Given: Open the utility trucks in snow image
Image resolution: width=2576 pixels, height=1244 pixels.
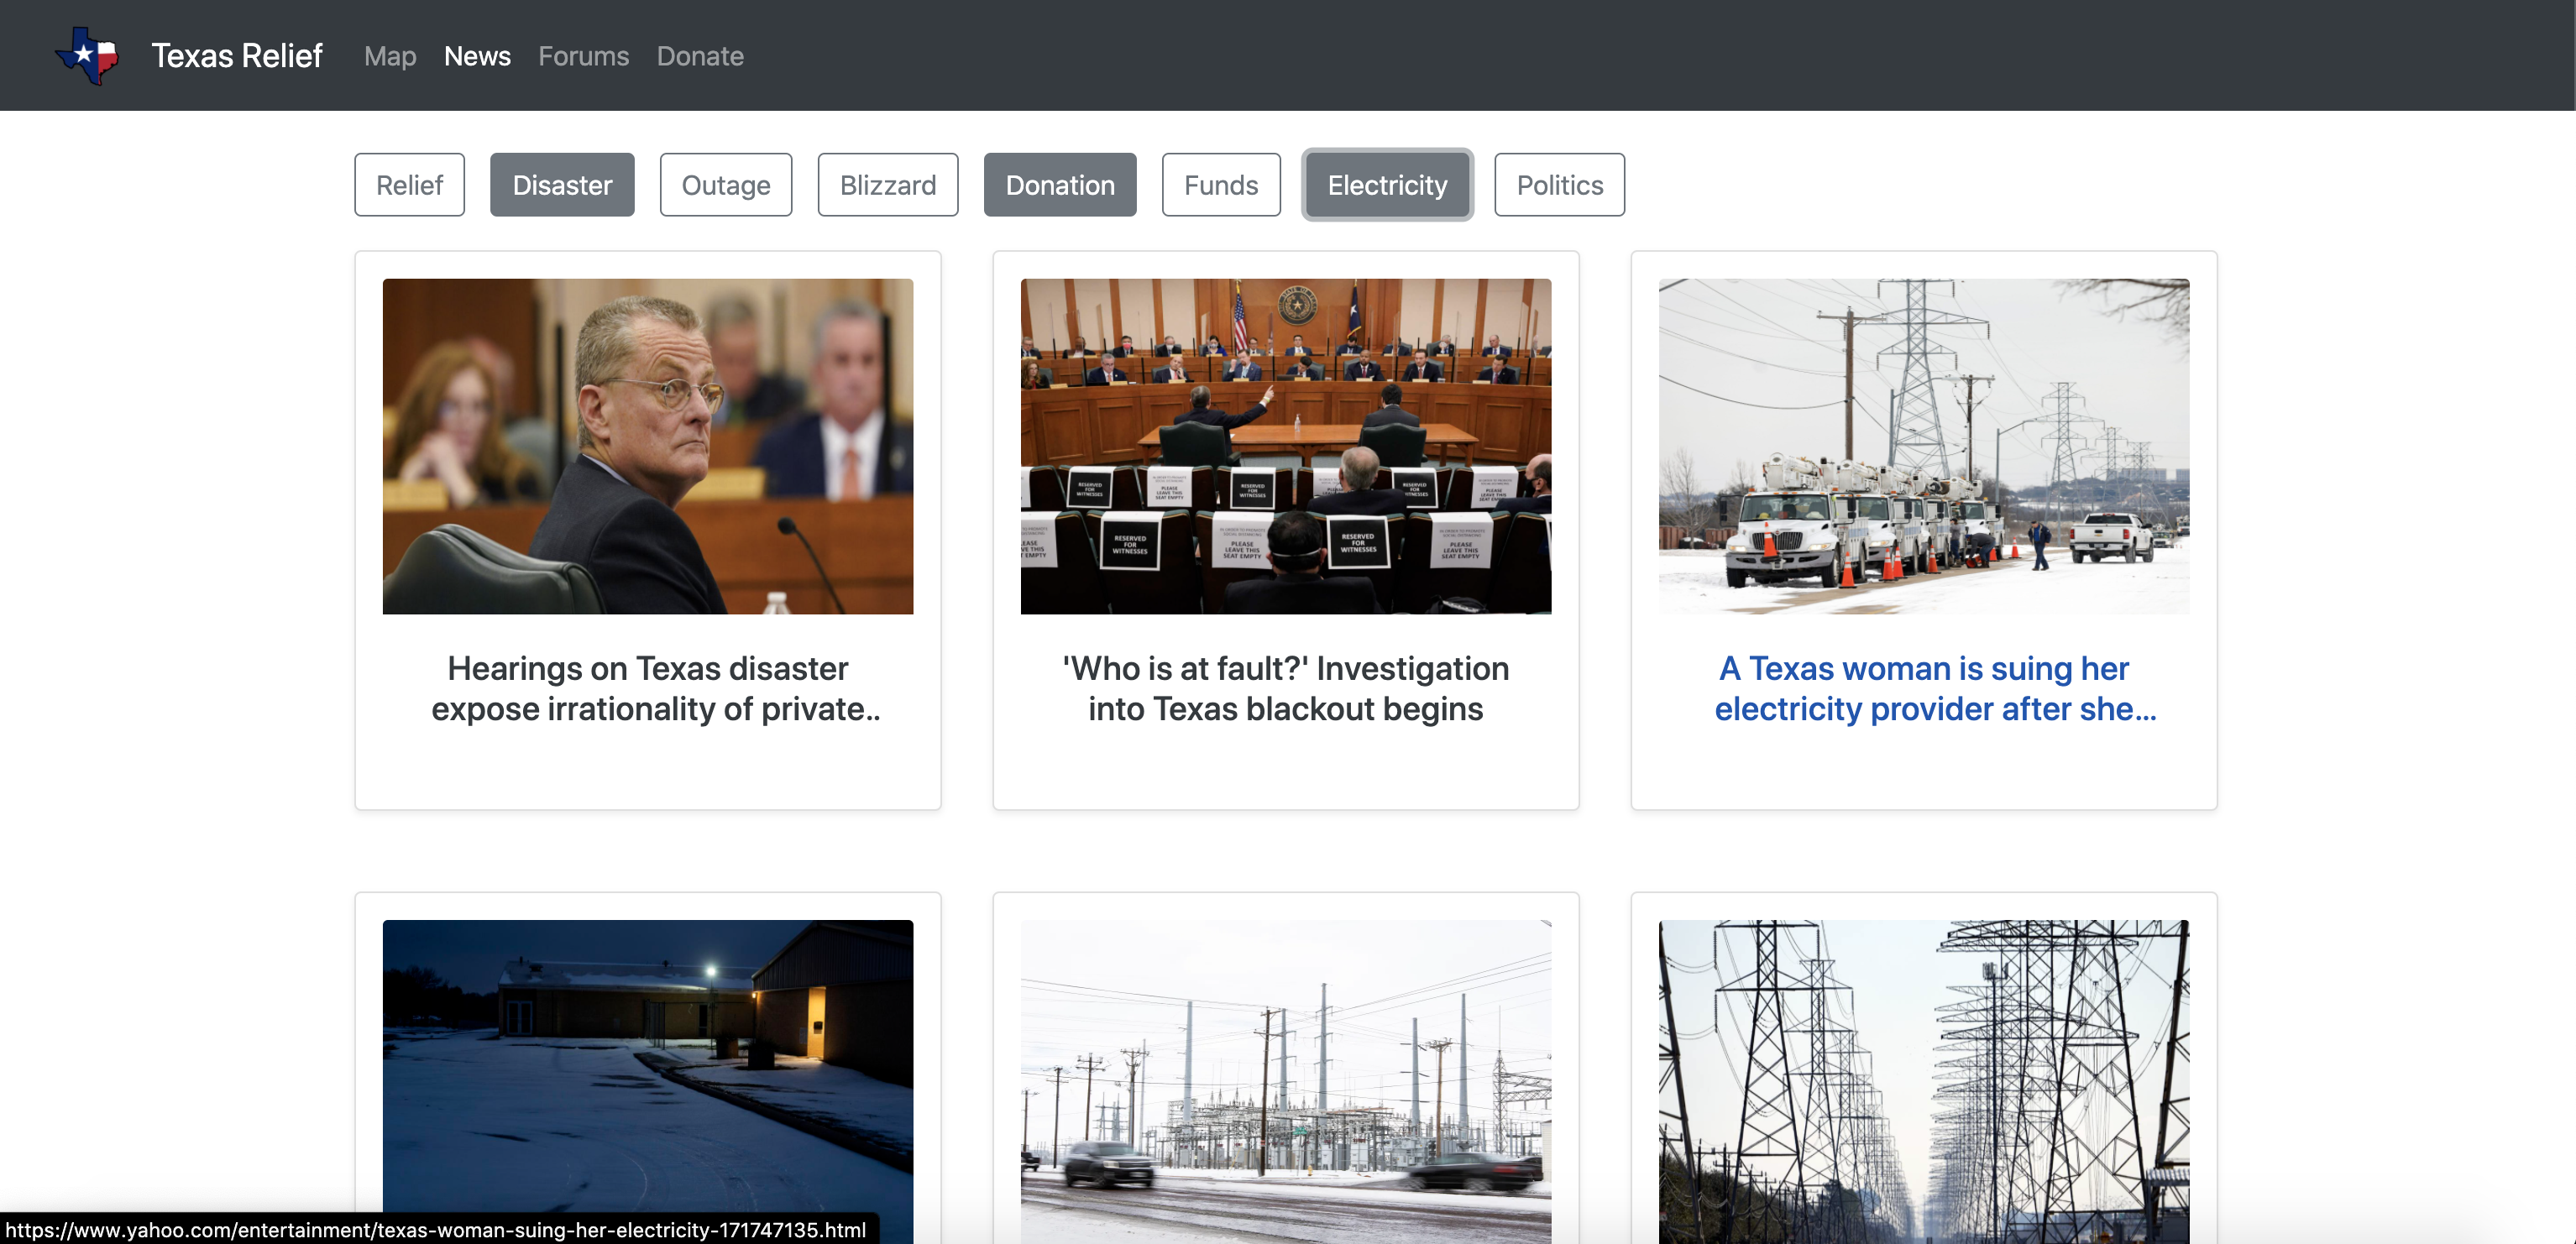Looking at the screenshot, I should click(1922, 446).
